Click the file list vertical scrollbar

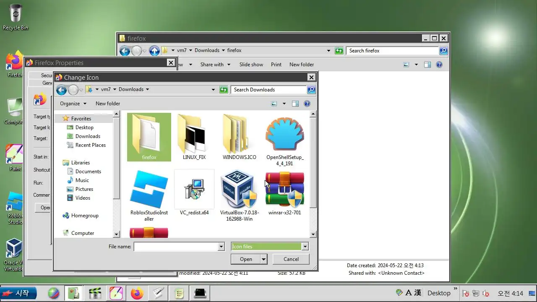coord(313,164)
